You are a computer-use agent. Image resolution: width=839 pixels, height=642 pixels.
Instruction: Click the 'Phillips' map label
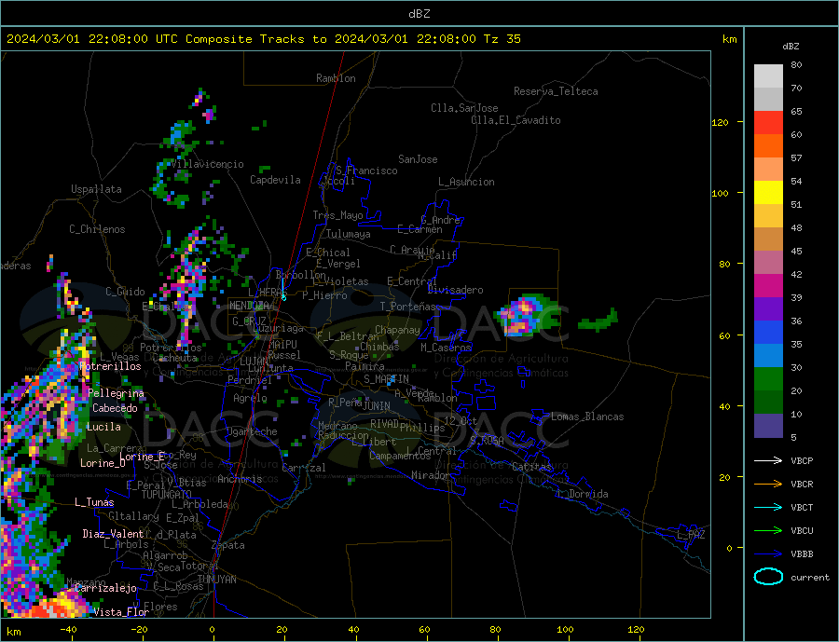tap(422, 428)
